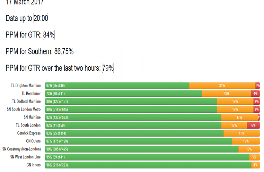The image size is (264, 172).
Task: Select the Gatwick Express label
Action: point(29,133)
